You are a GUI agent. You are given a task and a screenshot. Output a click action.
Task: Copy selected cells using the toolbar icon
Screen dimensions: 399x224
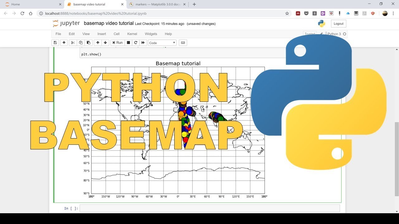[81, 43]
